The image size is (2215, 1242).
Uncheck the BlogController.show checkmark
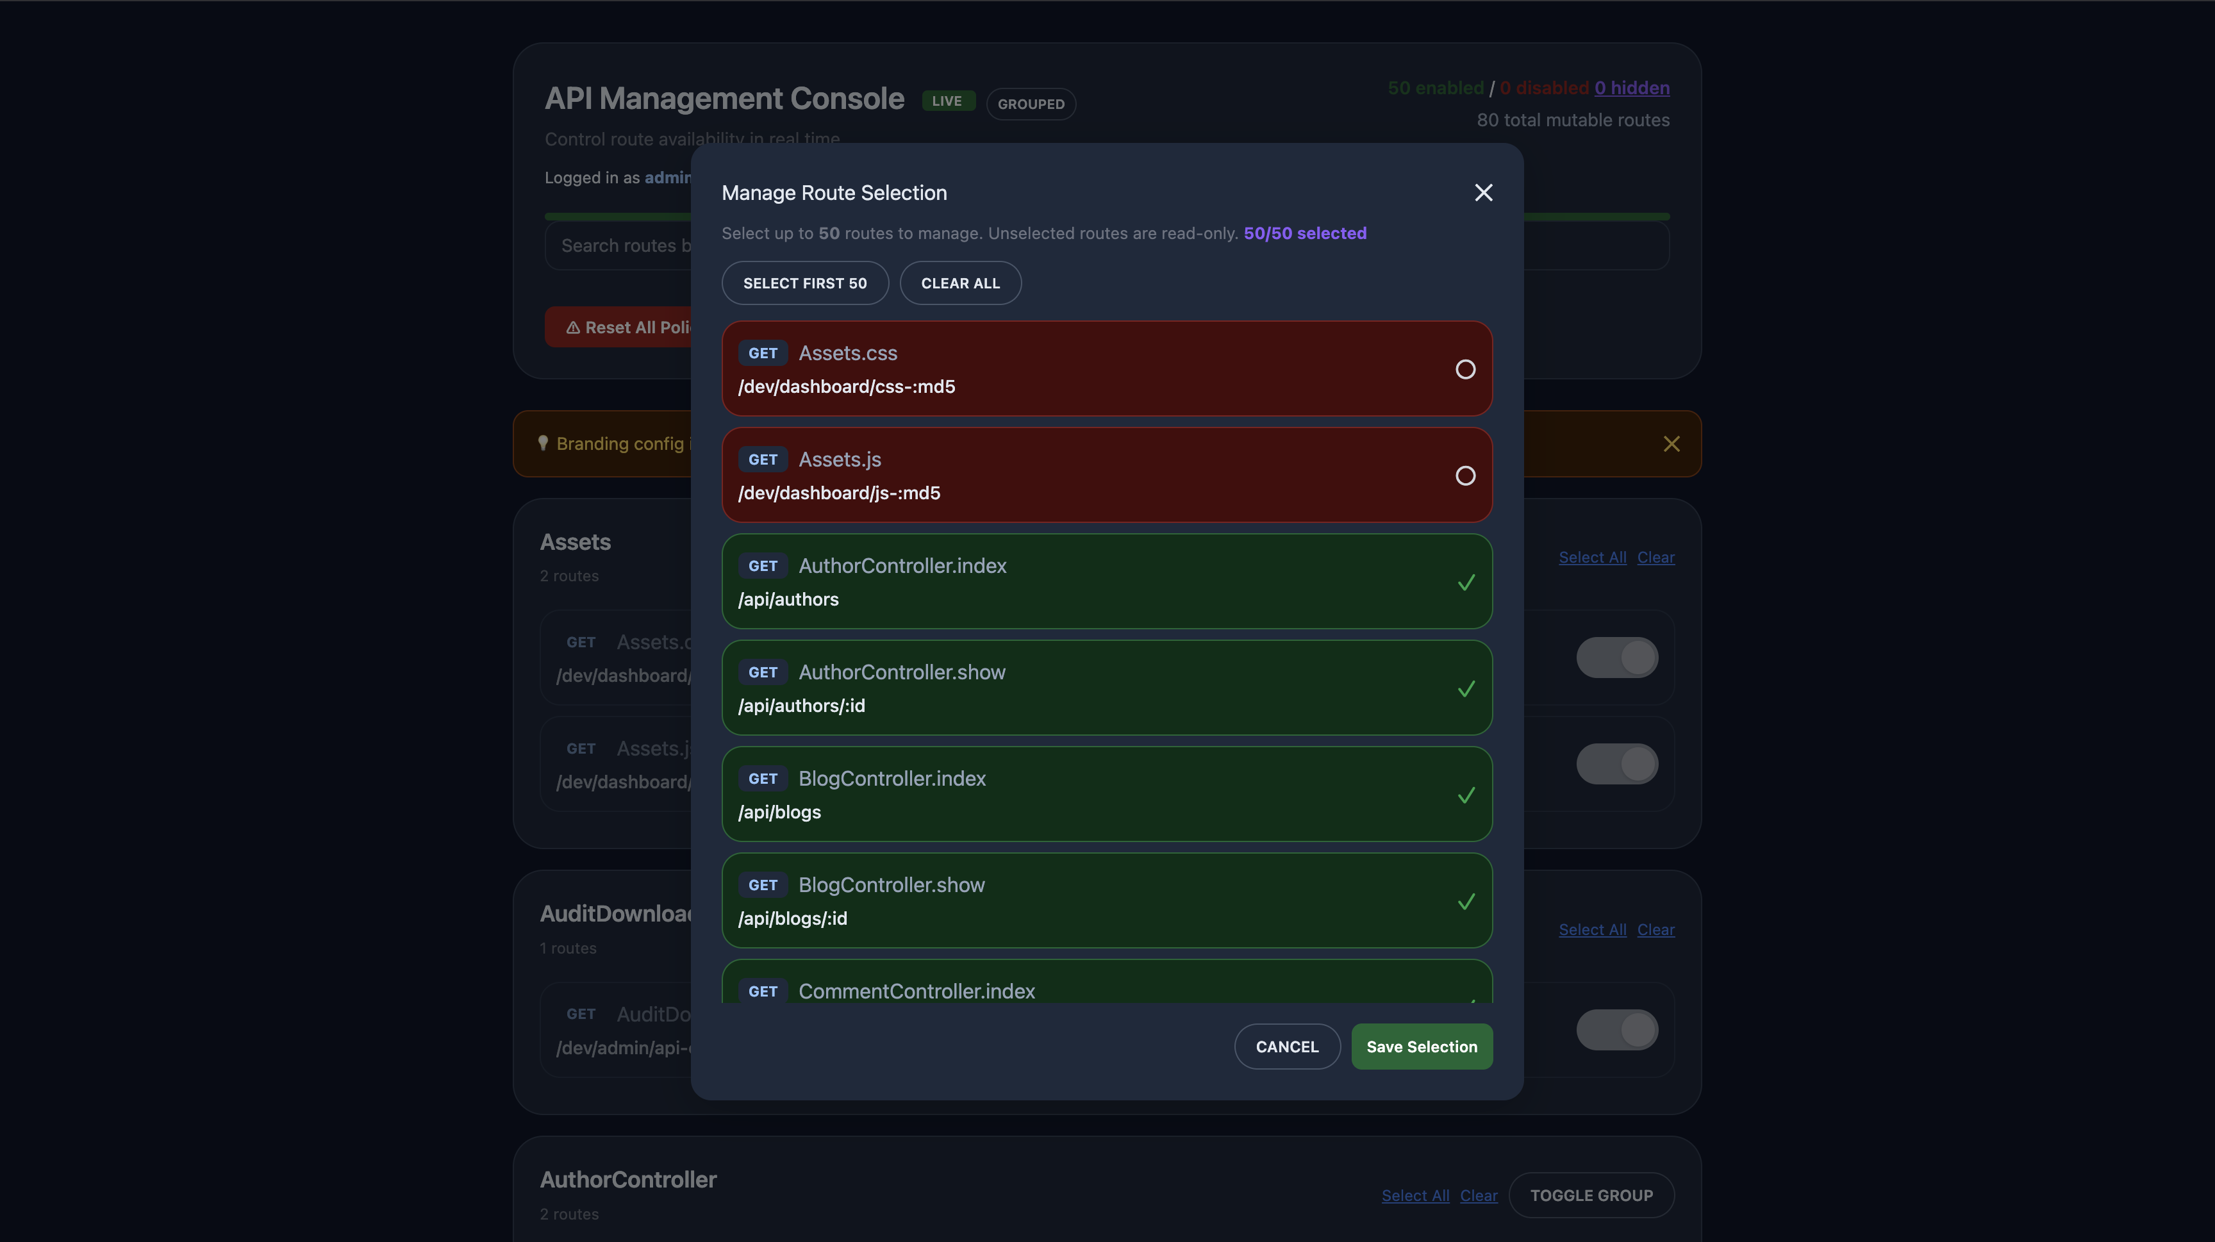(x=1466, y=902)
